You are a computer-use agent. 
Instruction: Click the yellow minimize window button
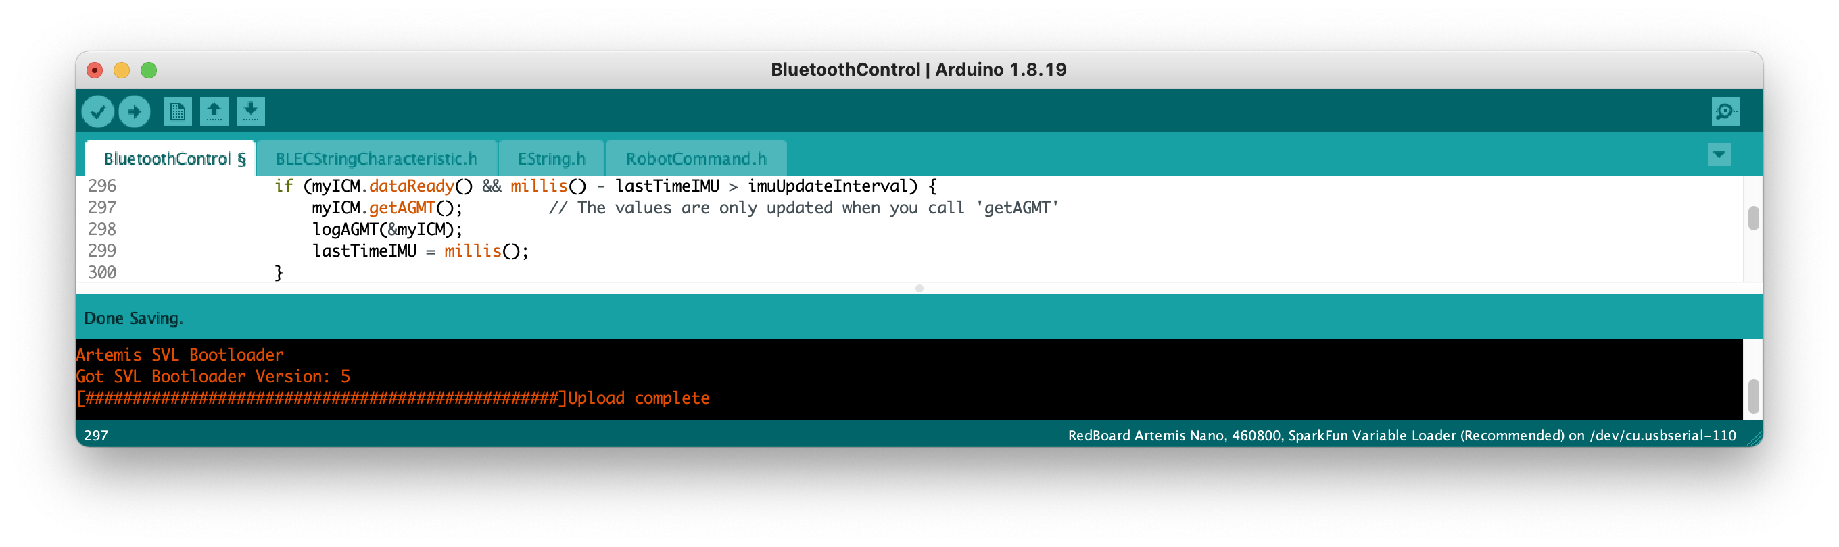tap(122, 70)
